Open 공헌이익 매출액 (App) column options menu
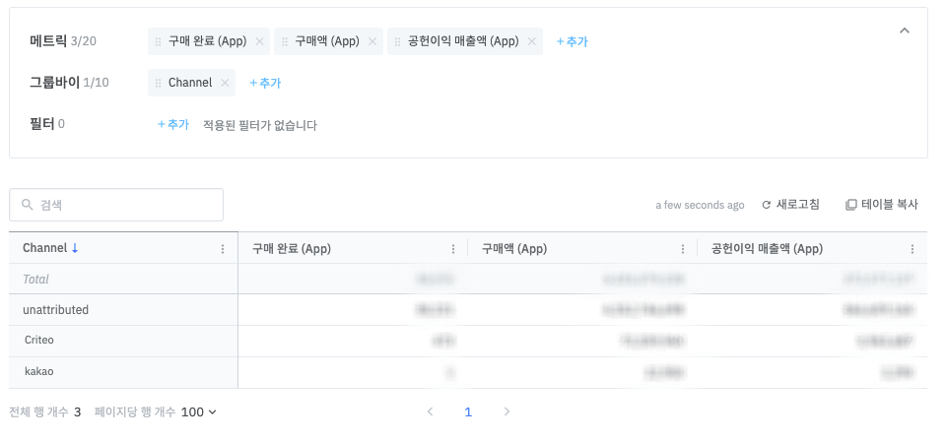This screenshot has width=945, height=441. 912,249
